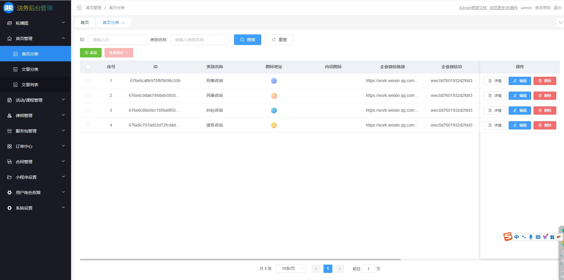
Task: Click the 重置 reset button
Action: click(x=279, y=40)
